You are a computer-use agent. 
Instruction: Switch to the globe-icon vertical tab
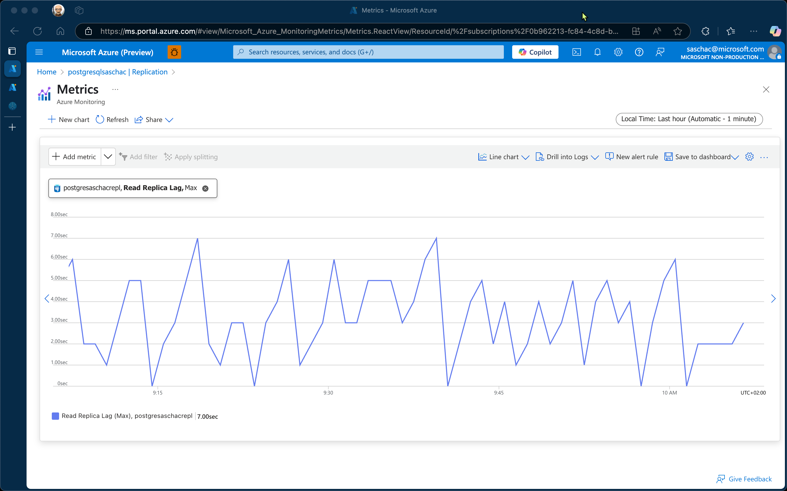(12, 106)
